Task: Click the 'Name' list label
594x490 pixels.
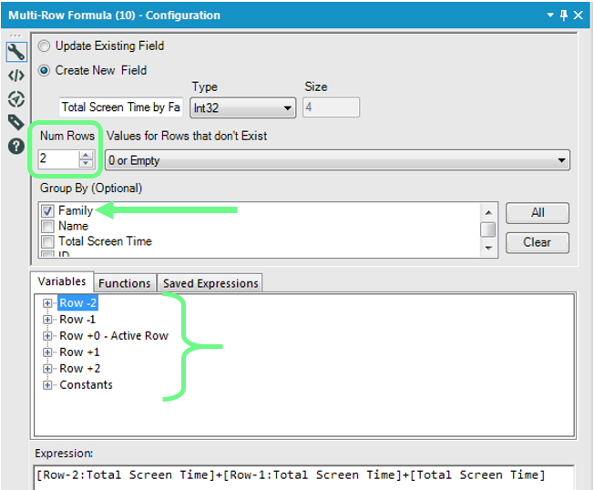Action: [73, 227]
